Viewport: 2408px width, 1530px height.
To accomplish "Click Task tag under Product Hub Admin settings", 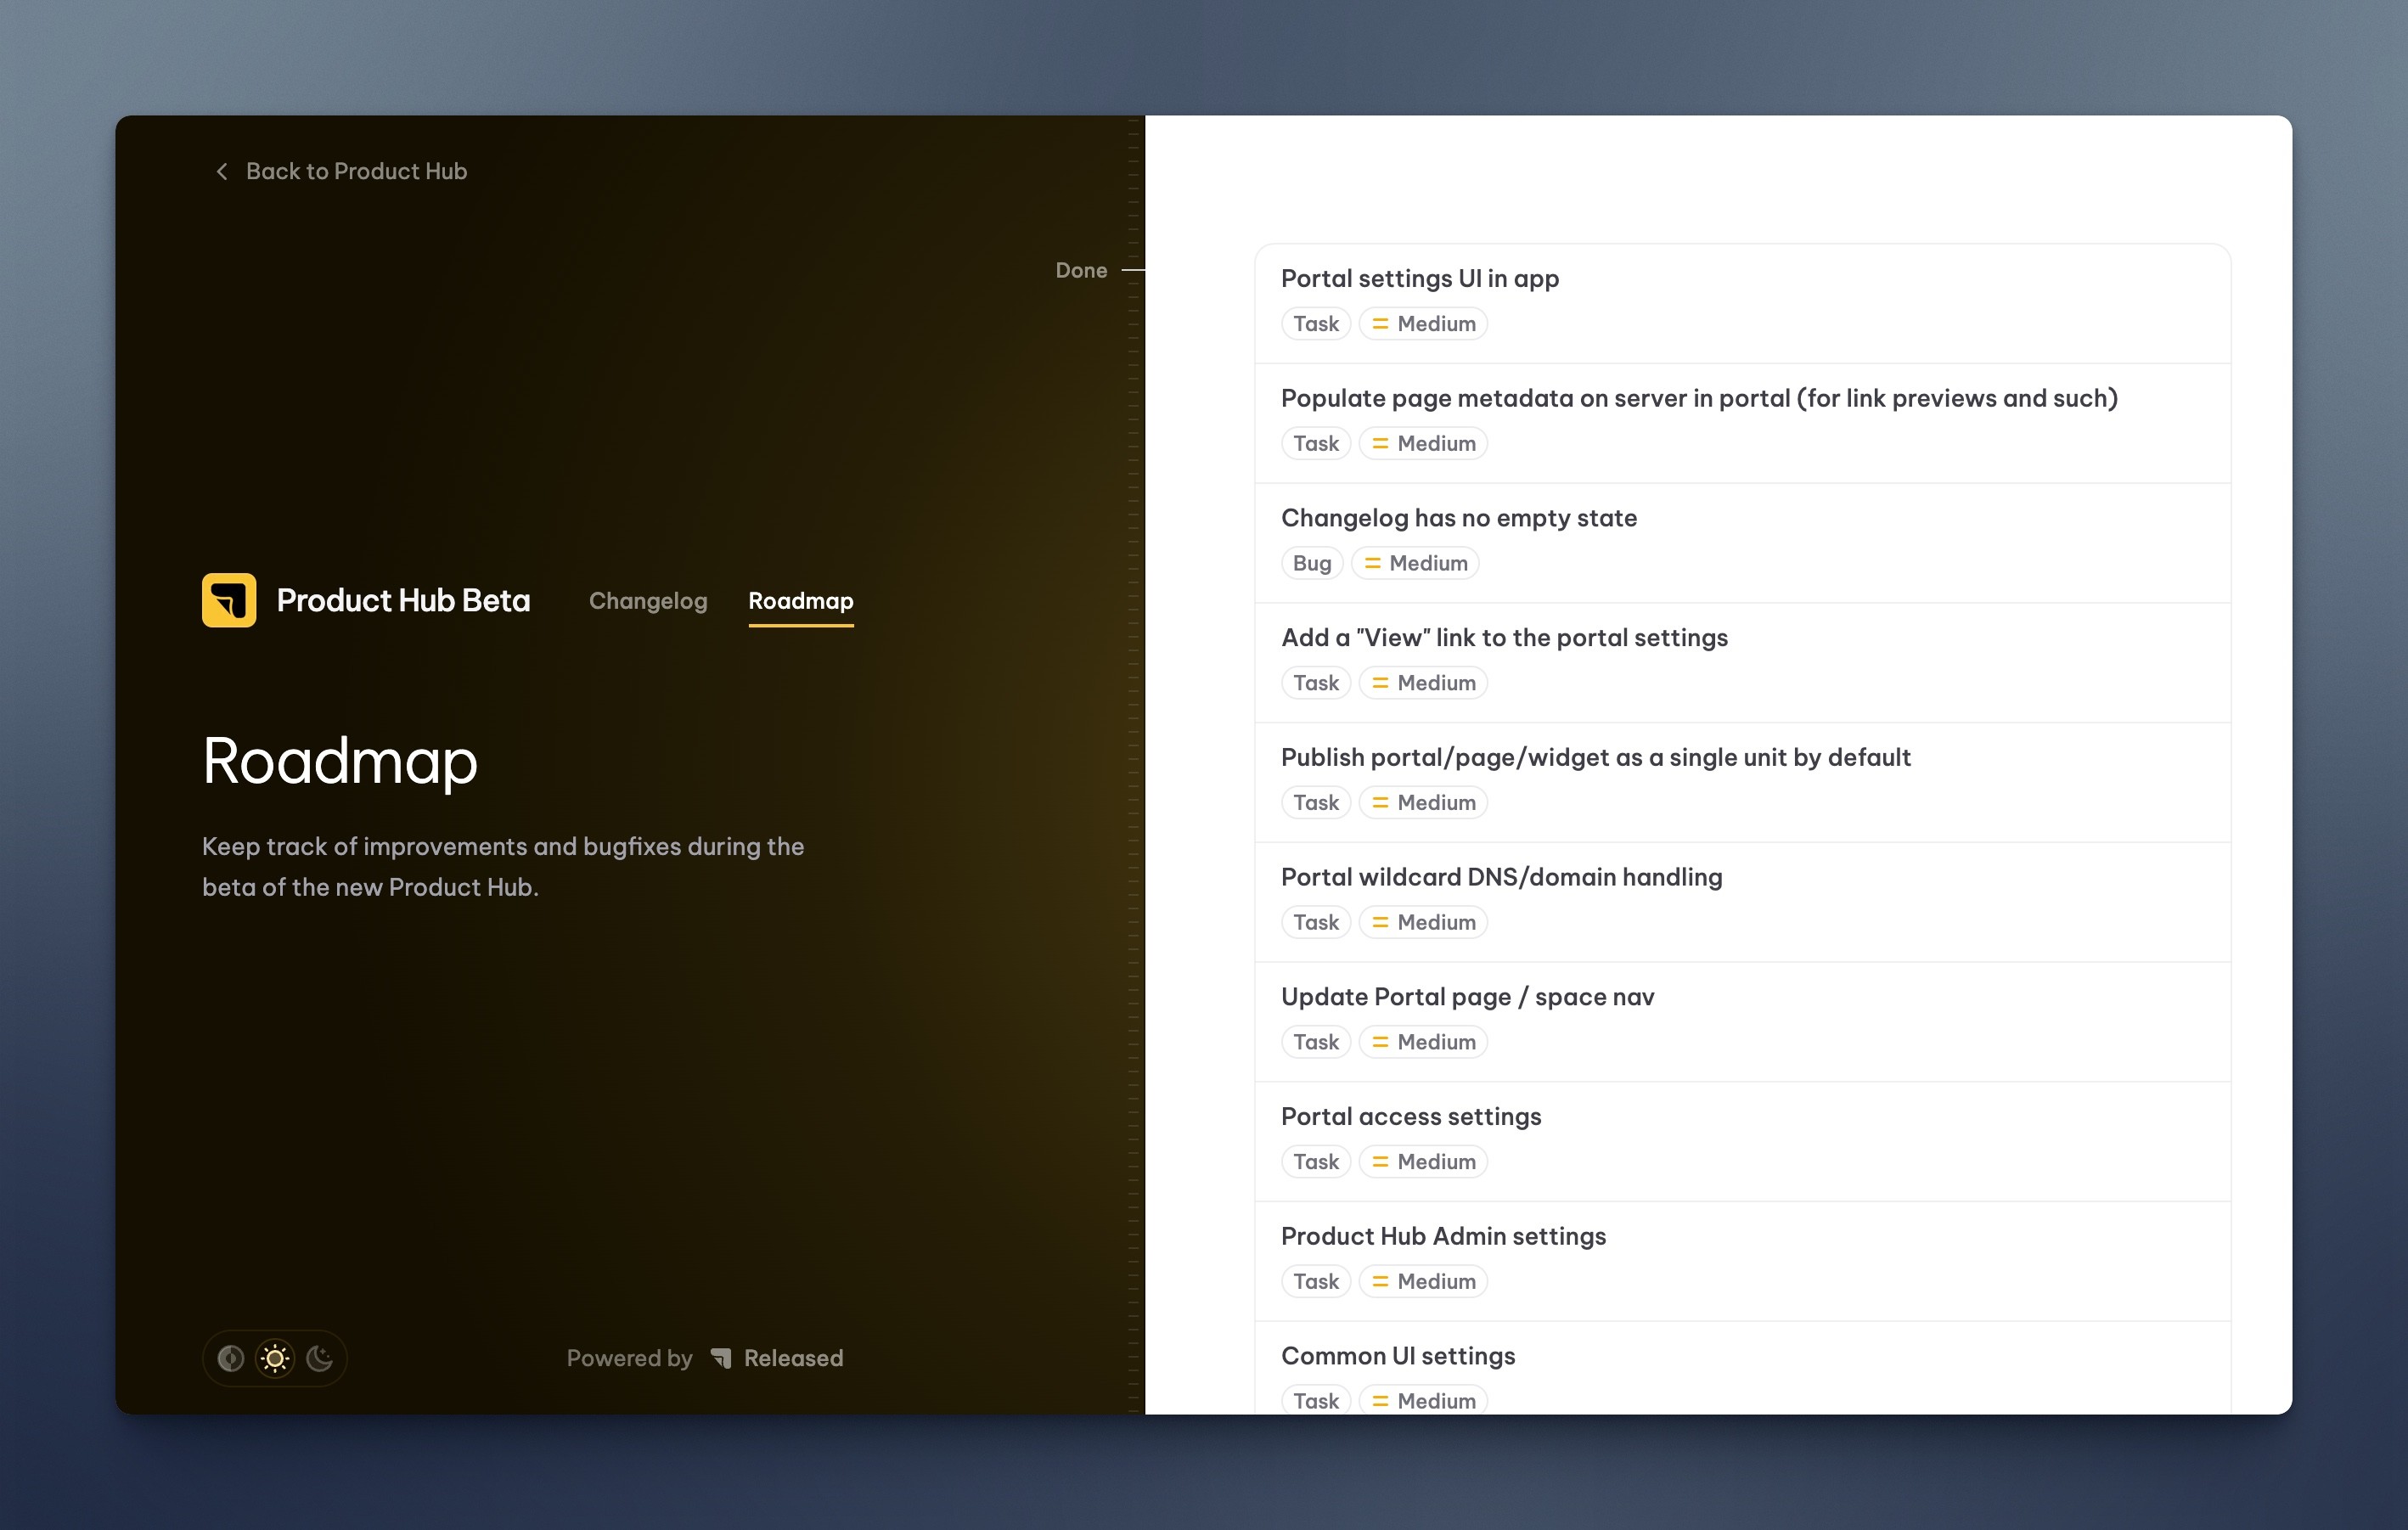I will coord(1316,1282).
